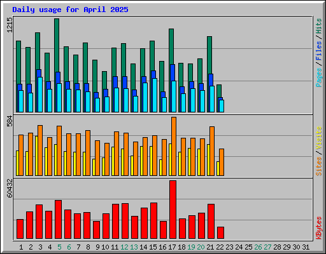Click the "Visits" legend label

click(318, 138)
